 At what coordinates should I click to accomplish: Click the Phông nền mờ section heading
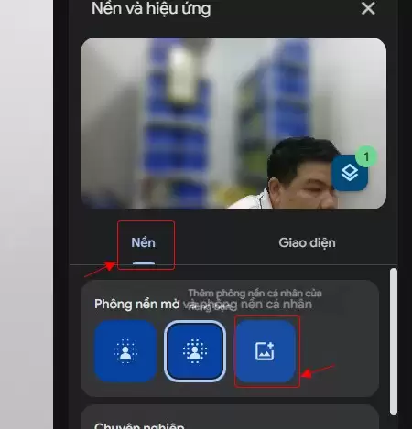point(203,305)
